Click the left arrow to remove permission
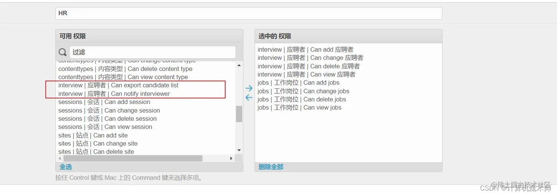557x195 pixels. [x=249, y=98]
